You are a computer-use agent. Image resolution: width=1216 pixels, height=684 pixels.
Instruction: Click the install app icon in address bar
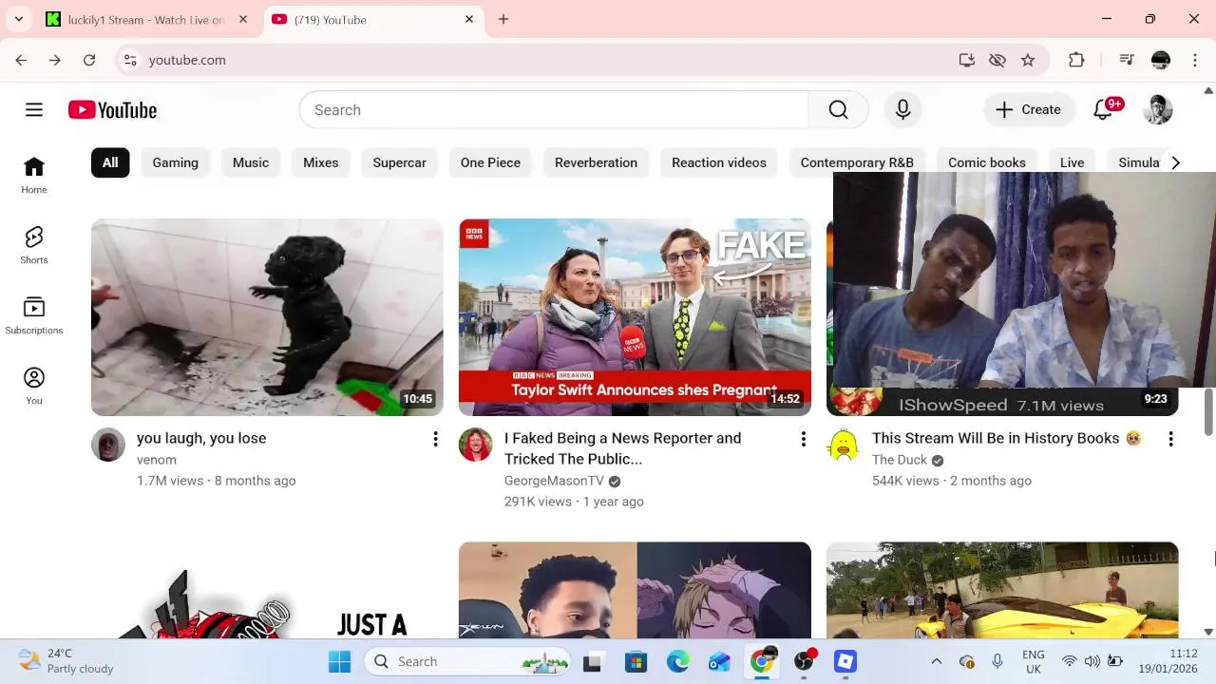[x=967, y=60]
